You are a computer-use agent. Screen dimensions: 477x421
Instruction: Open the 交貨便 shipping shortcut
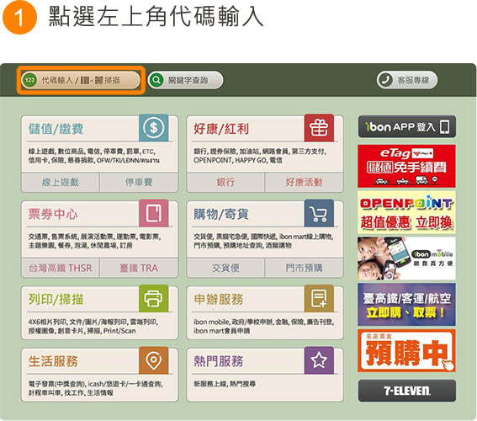225,268
